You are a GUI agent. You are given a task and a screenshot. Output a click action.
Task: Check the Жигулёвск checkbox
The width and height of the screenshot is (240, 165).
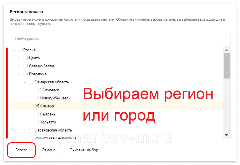[37, 90]
